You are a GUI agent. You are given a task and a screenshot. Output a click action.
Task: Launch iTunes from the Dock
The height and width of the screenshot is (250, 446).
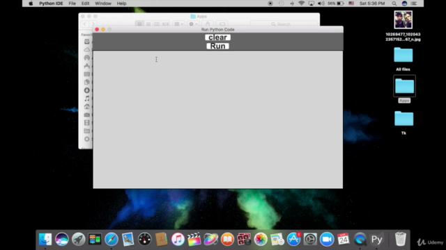[178, 239]
